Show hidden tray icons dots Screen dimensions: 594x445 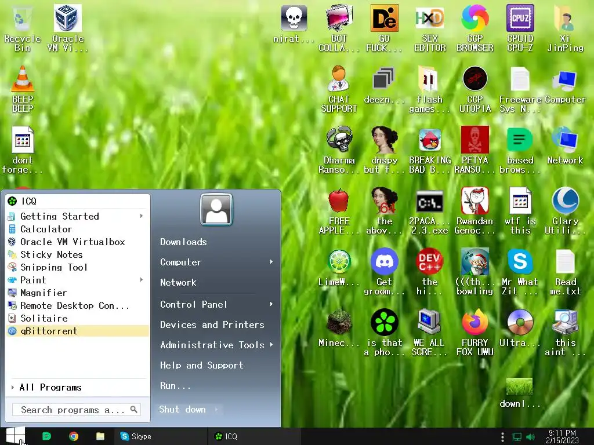[x=502, y=437]
